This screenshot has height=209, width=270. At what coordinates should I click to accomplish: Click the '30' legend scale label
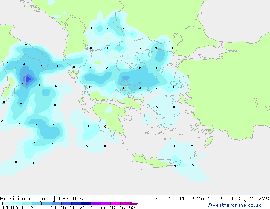pyautogui.click(x=93, y=207)
